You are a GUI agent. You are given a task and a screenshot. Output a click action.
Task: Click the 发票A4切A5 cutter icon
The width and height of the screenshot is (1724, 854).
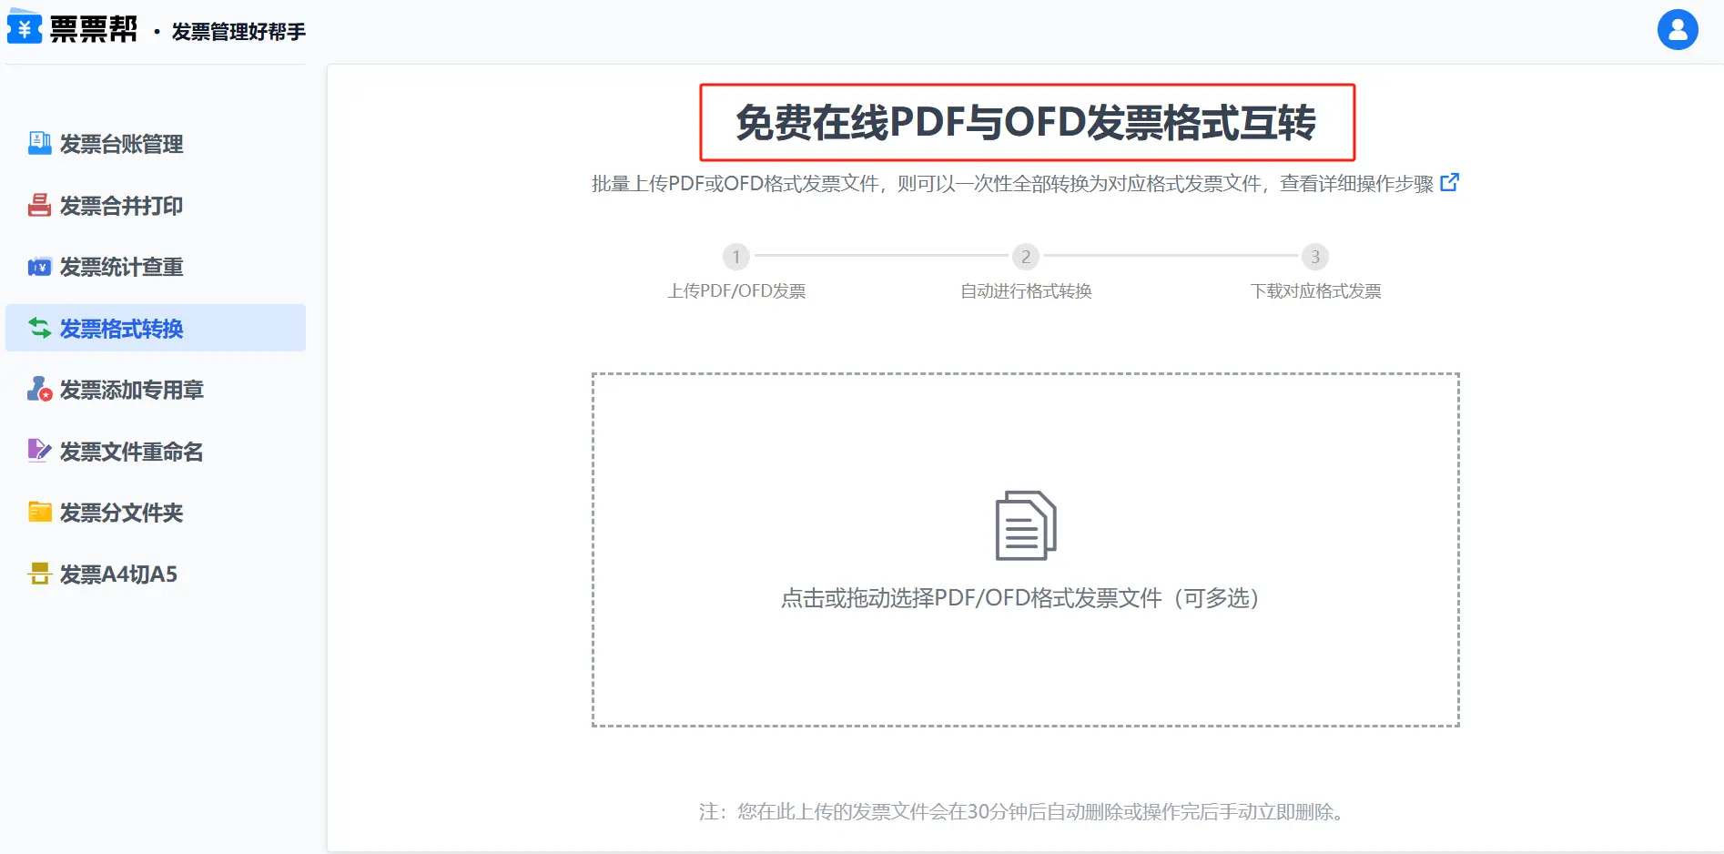(x=39, y=574)
